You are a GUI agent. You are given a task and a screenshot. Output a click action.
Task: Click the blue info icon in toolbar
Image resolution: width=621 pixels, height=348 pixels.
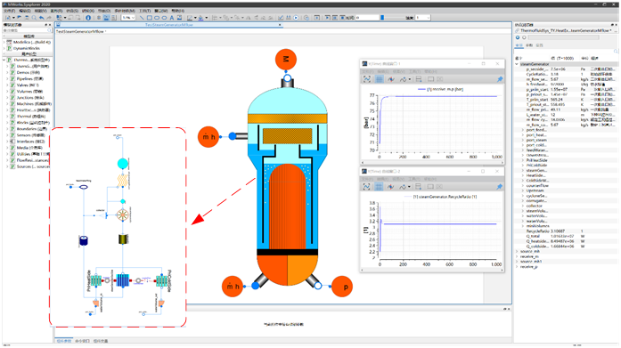[x=88, y=18]
